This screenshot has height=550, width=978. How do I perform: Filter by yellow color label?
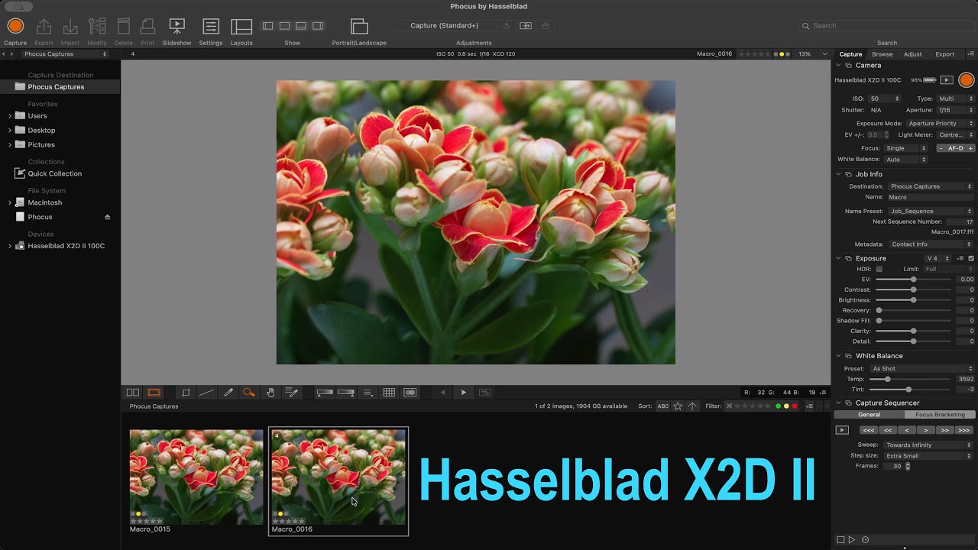pyautogui.click(x=786, y=406)
